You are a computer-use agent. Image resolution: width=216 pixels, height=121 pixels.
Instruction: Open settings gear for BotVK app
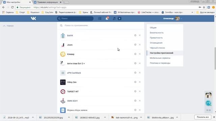tap(135, 35)
